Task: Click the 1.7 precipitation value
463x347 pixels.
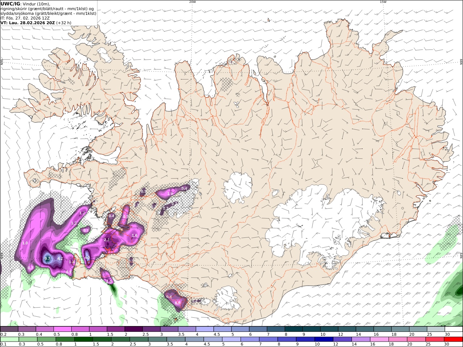Action: tap(82, 213)
